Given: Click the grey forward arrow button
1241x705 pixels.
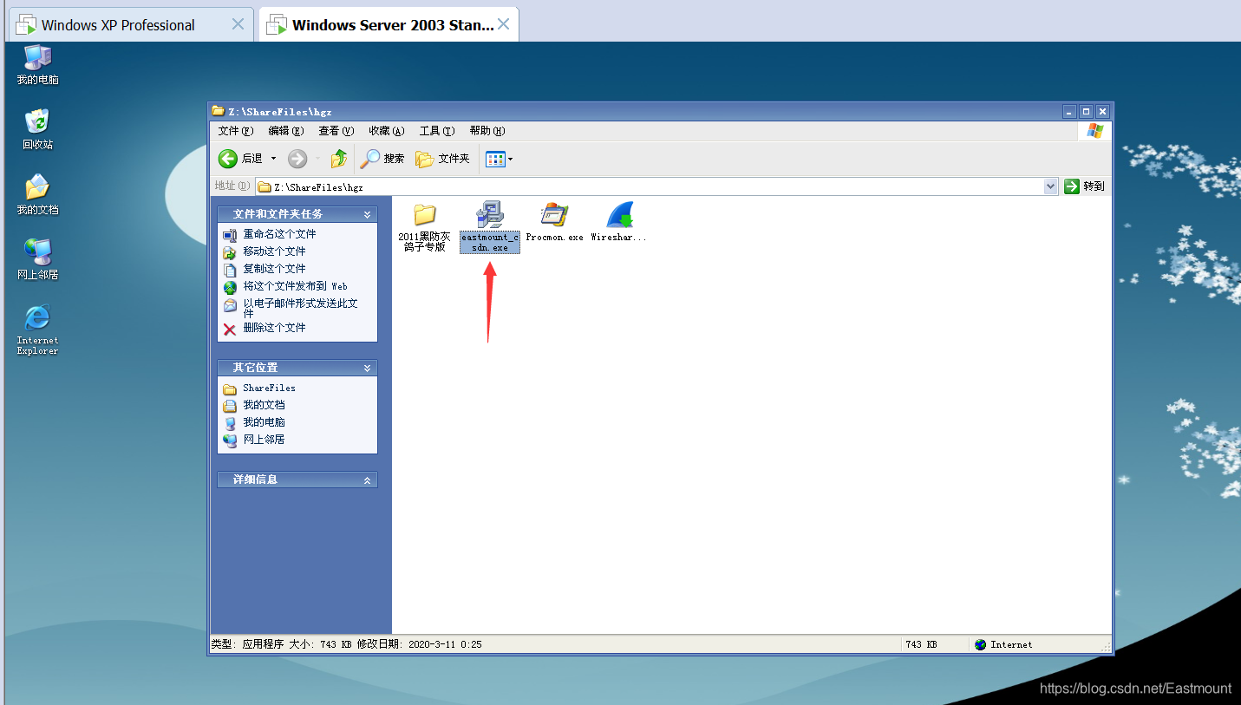Looking at the screenshot, I should click(297, 159).
